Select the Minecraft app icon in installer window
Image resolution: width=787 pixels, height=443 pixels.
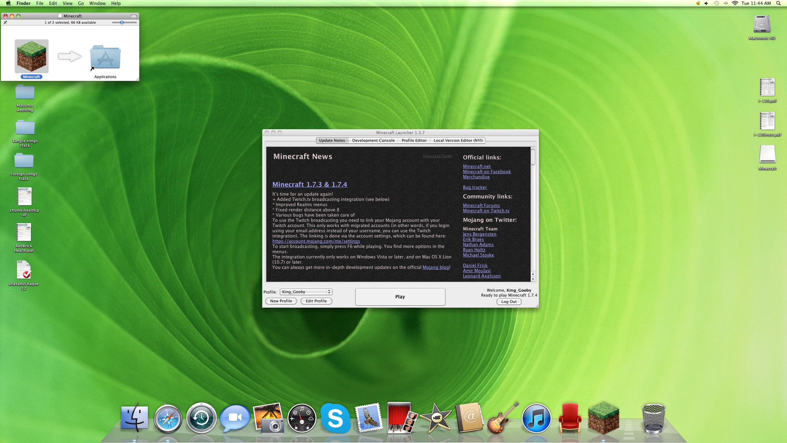tap(32, 56)
